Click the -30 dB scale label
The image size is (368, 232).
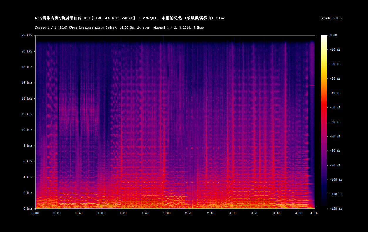pos(335,79)
